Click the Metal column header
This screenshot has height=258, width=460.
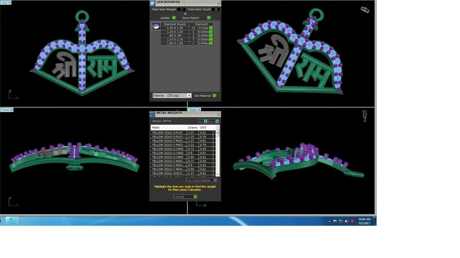click(169, 127)
